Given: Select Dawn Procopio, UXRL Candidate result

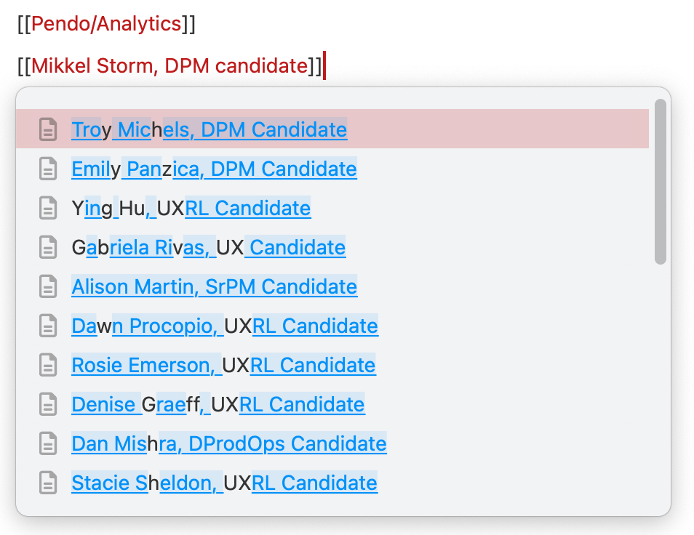Looking at the screenshot, I should [332, 326].
